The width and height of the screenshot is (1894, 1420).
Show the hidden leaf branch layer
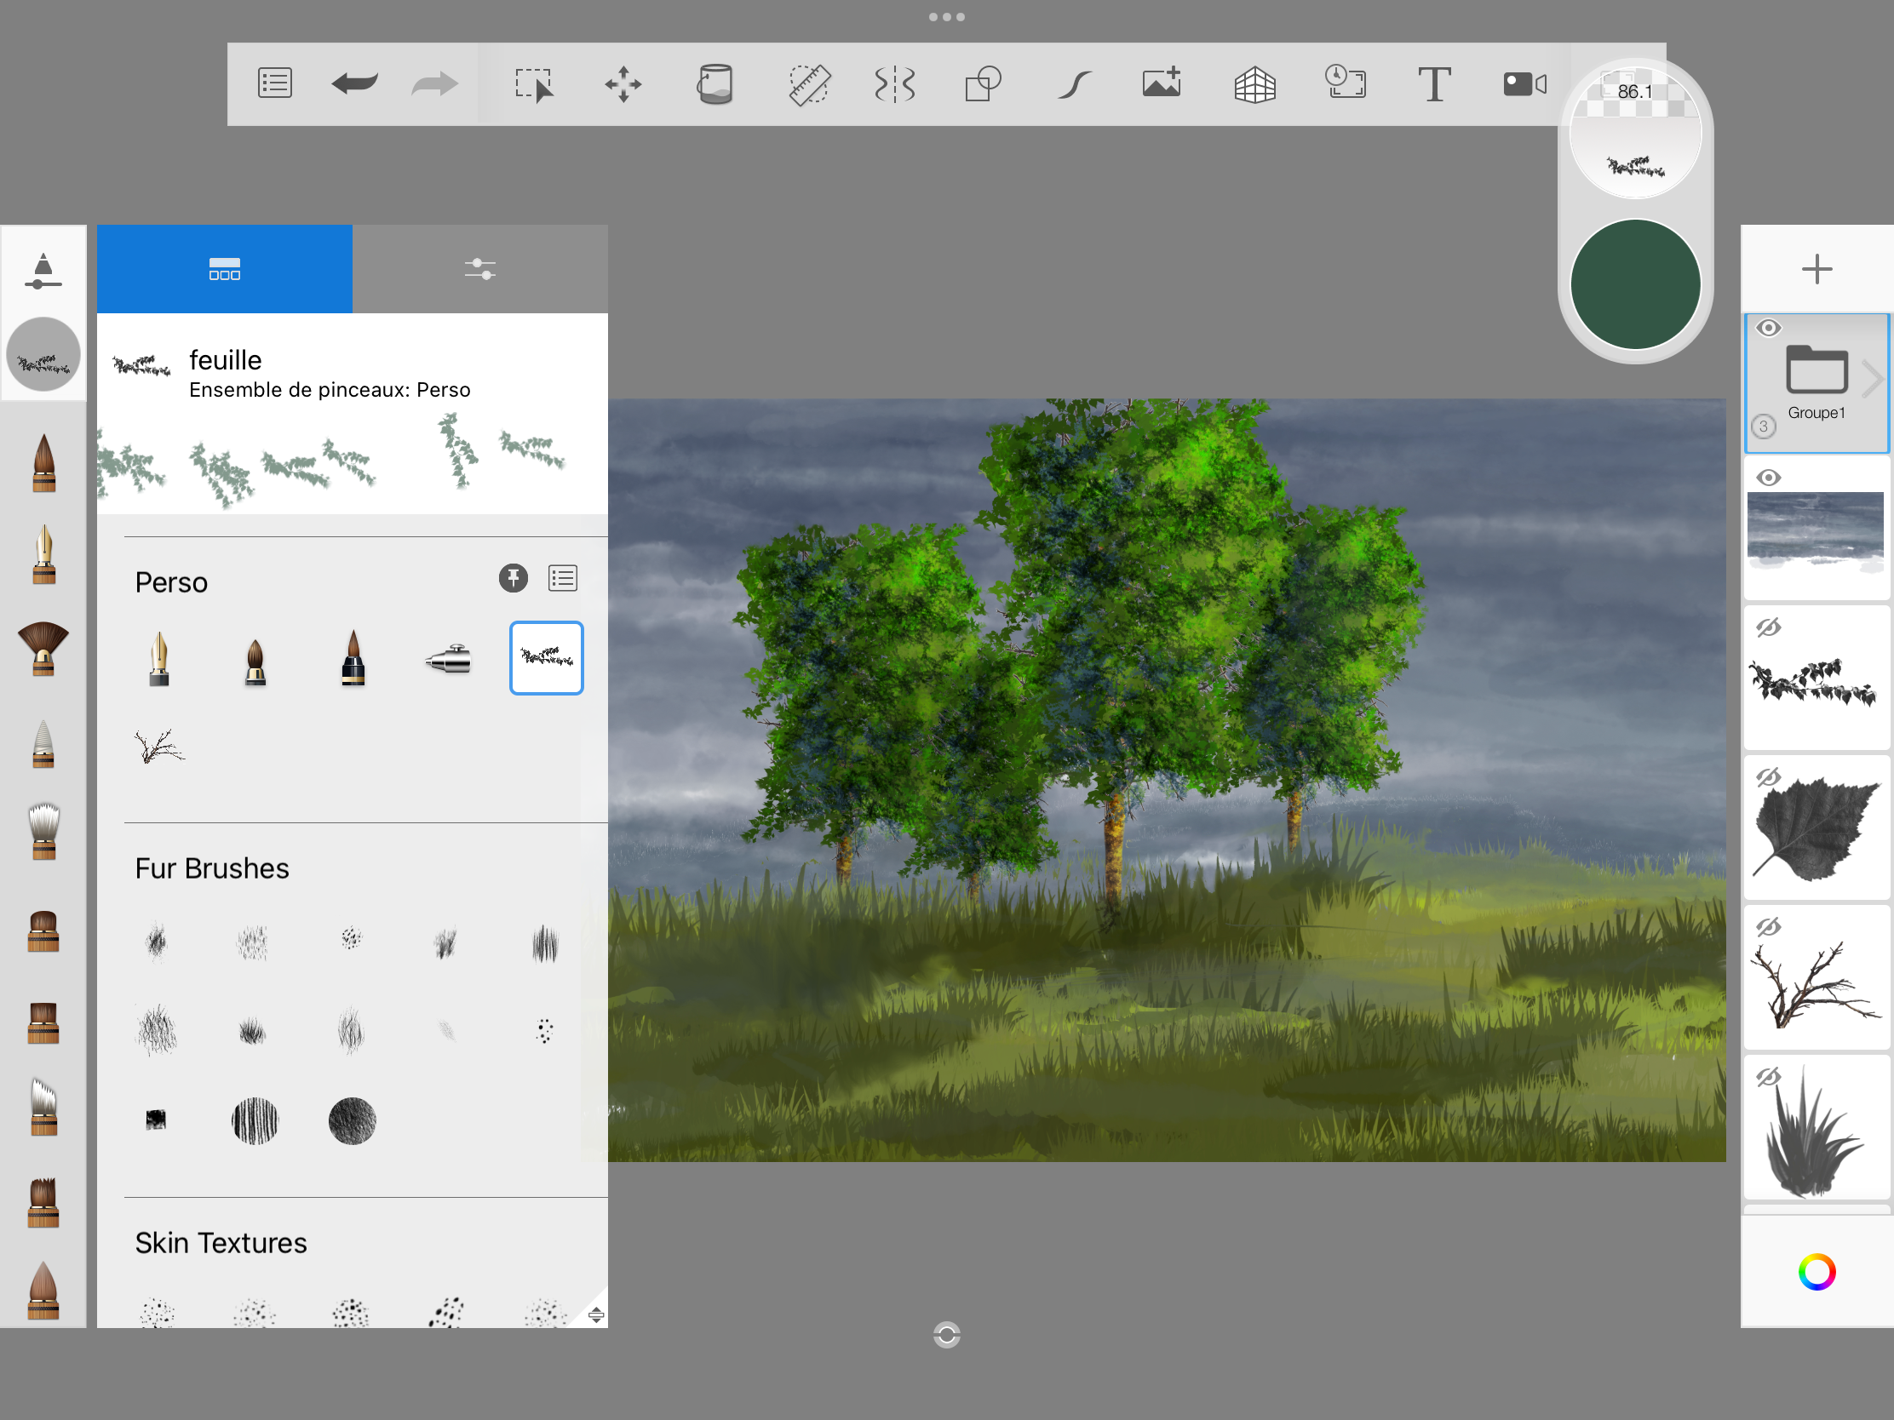(x=1768, y=627)
